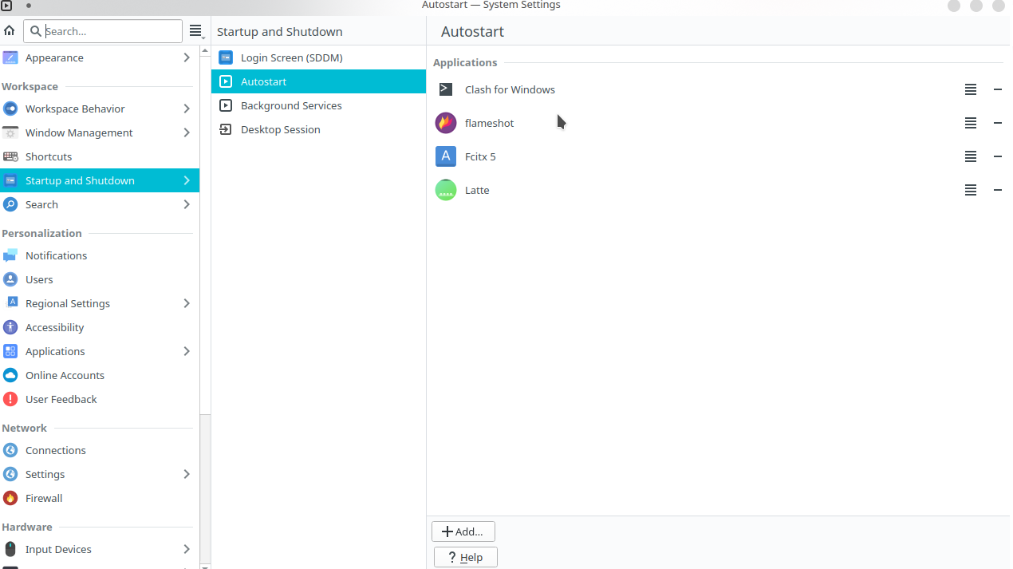Remove flameshot from autostart

[x=997, y=123]
